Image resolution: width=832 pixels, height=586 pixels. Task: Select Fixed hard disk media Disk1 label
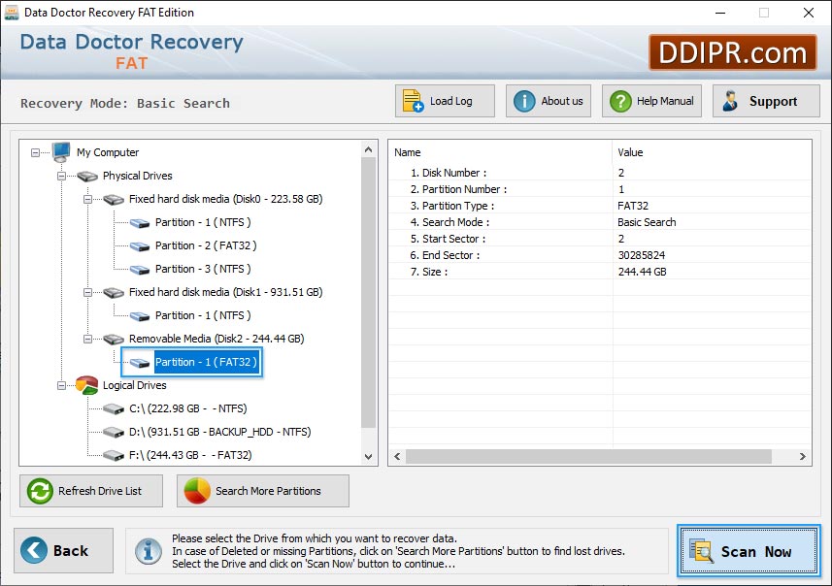(x=225, y=292)
